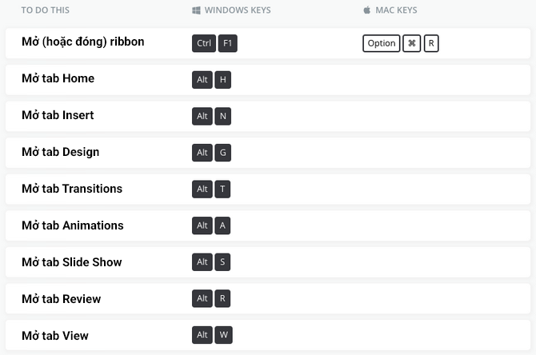Click the Ctrl key badge

204,43
